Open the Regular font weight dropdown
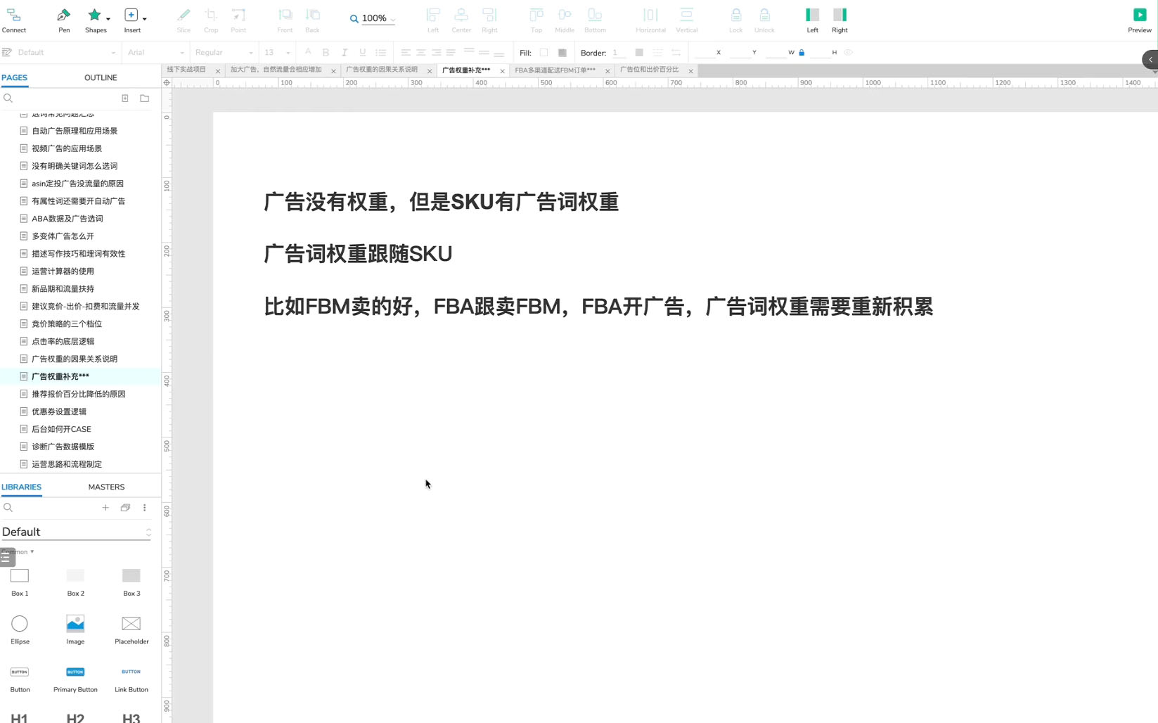1158x723 pixels. click(224, 52)
